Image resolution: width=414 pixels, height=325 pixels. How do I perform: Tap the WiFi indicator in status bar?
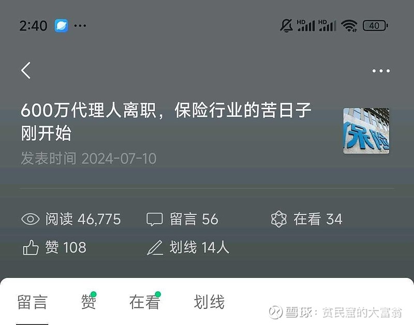349,25
